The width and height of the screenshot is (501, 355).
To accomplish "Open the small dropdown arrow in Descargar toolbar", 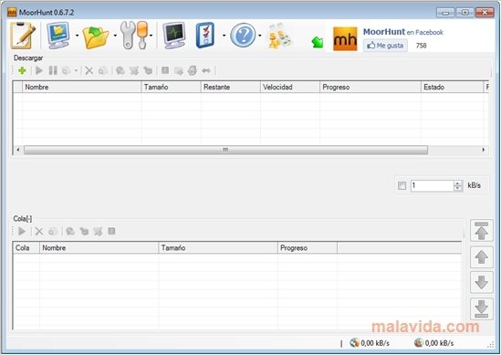I will (x=76, y=70).
